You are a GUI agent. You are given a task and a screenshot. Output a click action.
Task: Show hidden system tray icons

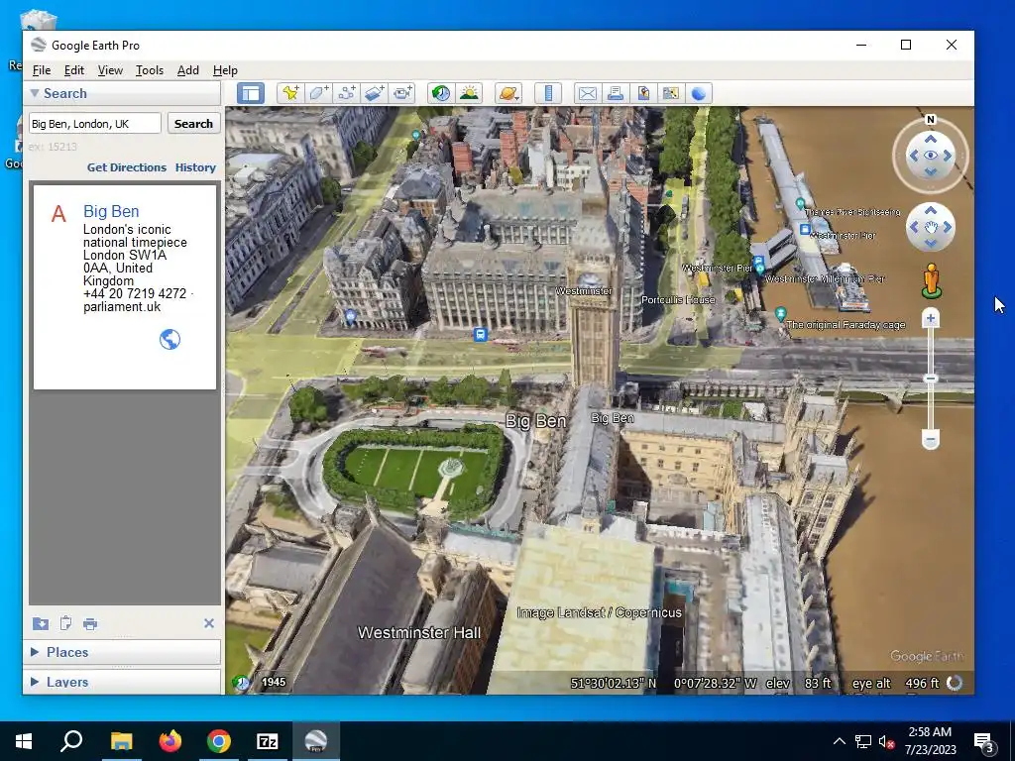click(x=839, y=741)
